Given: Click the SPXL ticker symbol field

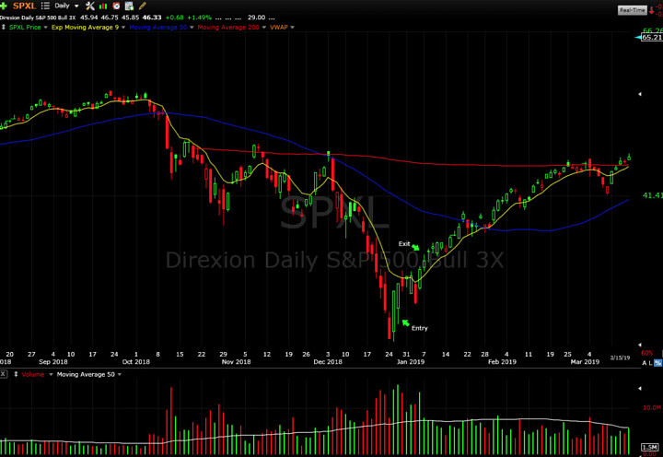Looking at the screenshot, I should point(25,6).
